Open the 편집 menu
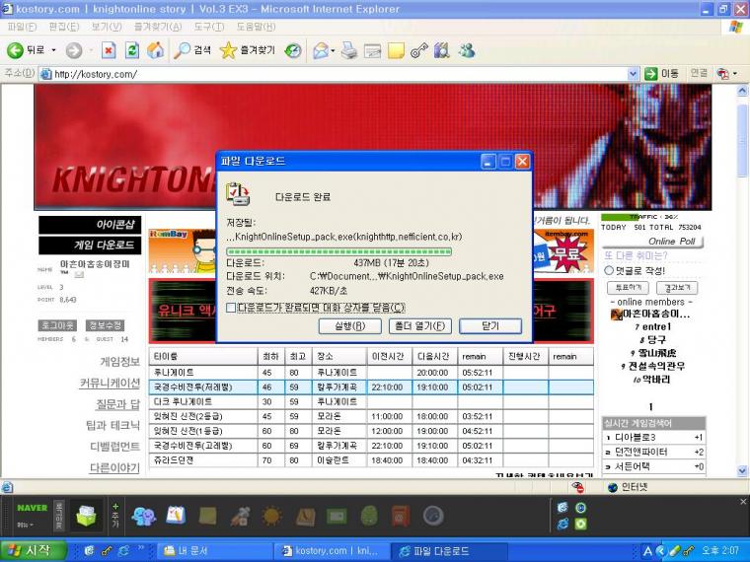The image size is (750, 562). (x=64, y=28)
